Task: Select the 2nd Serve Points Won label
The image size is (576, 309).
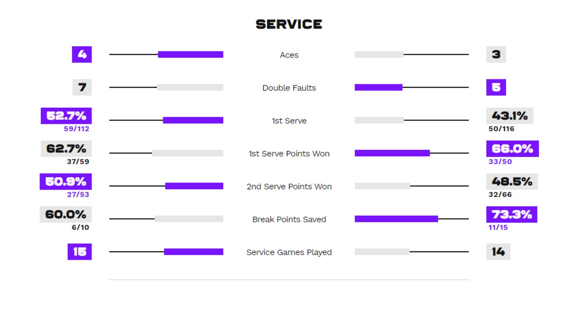Action: click(x=289, y=186)
